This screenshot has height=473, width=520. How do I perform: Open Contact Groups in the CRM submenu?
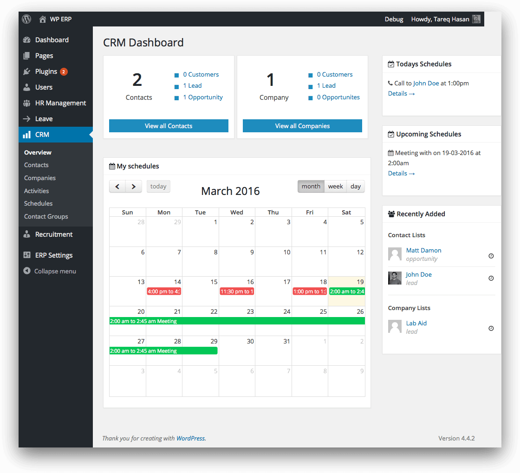pyautogui.click(x=46, y=216)
